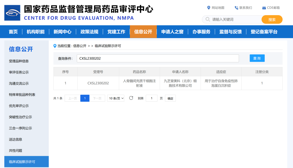Click the 到第 page number box

pos(152,98)
